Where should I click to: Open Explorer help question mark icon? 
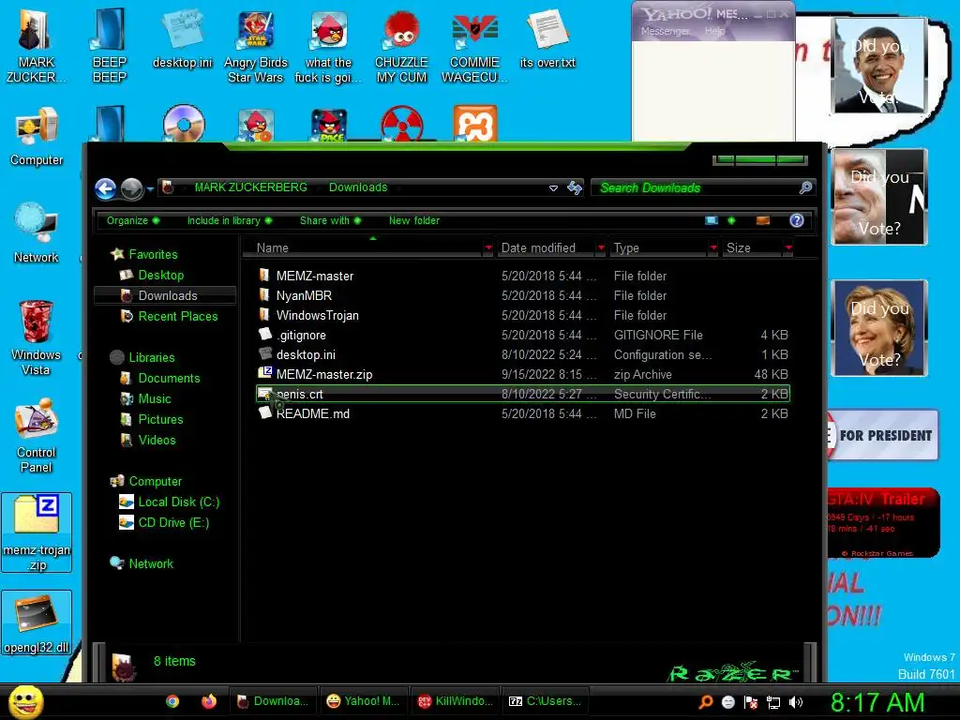pyautogui.click(x=797, y=220)
